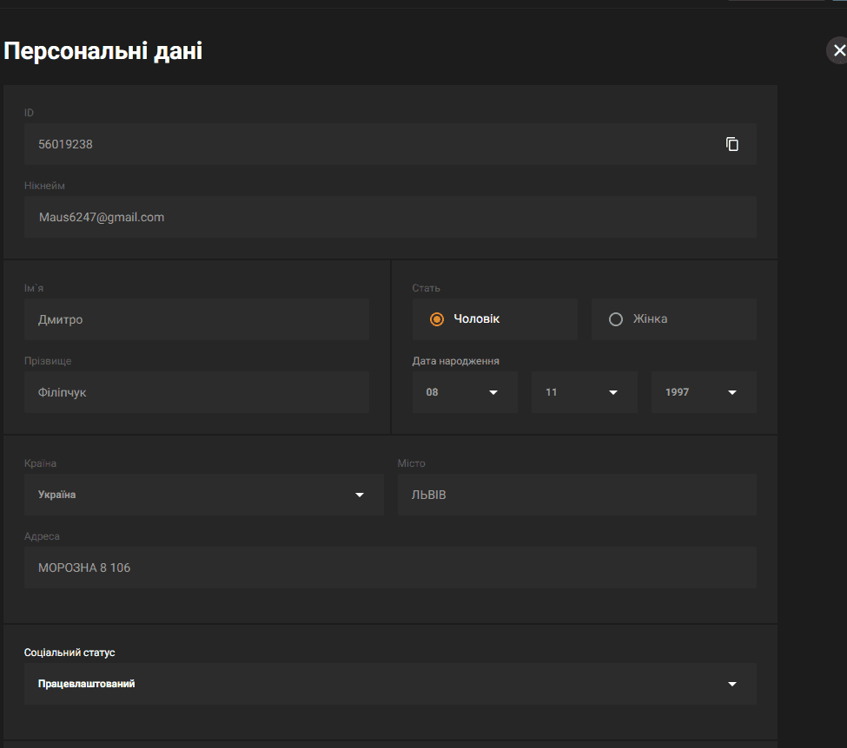Click the arrow icon of the month selector
Viewport: 847px width, 748px height.
point(613,392)
